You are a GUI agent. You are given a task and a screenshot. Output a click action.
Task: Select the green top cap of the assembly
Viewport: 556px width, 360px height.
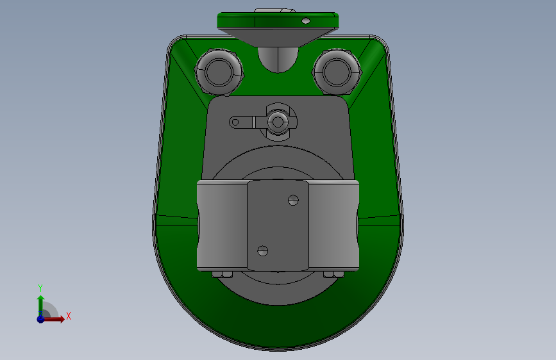(278, 20)
